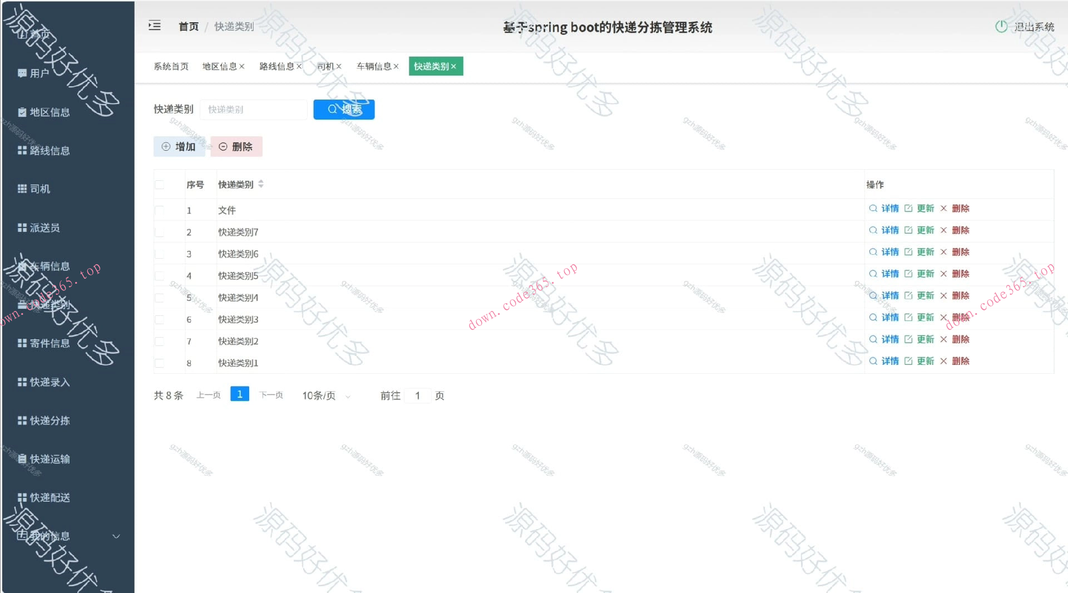Click the plus icon on 增加 button
This screenshot has width=1068, height=593.
(165, 146)
